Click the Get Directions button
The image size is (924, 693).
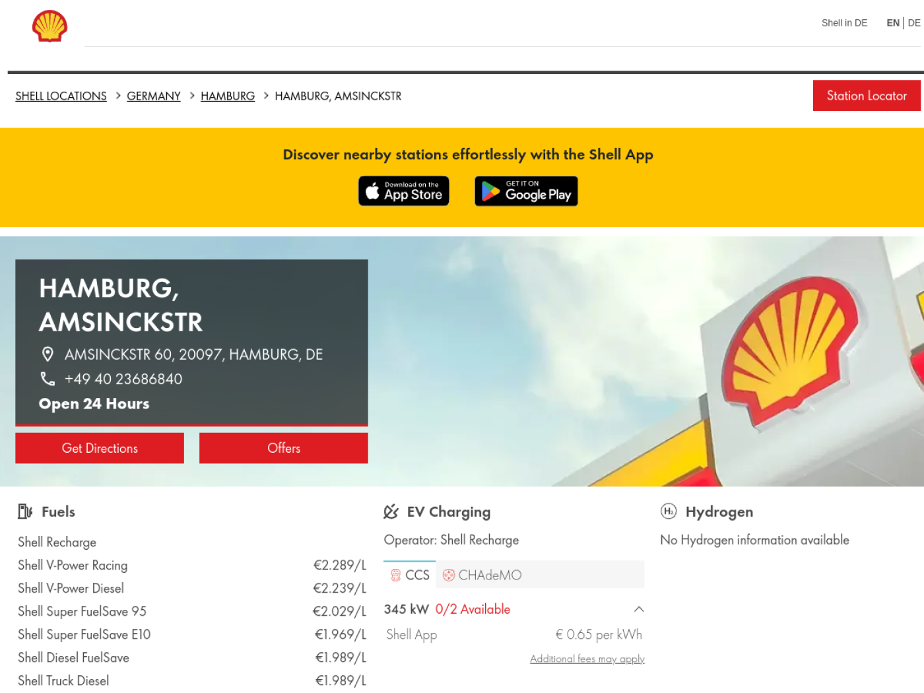(x=100, y=448)
